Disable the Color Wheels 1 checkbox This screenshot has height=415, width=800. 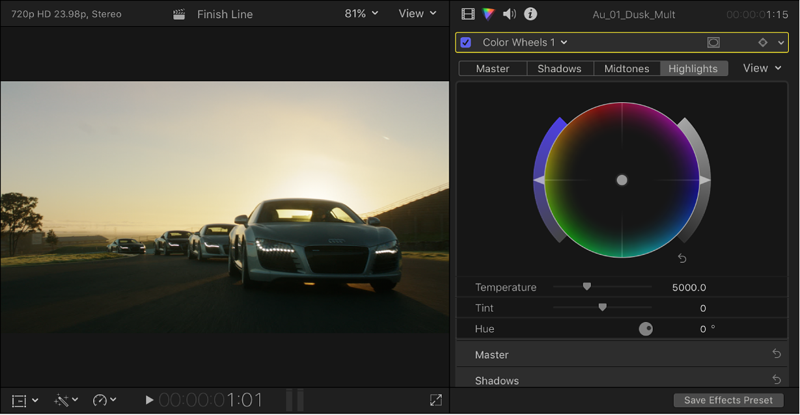tap(465, 42)
